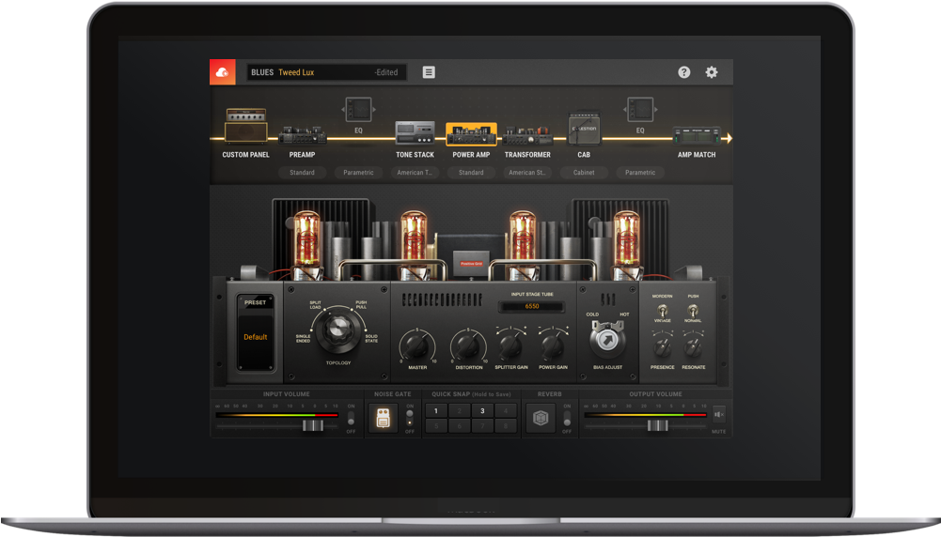
Task: Click the Quick Snap 1 button
Action: click(x=436, y=410)
